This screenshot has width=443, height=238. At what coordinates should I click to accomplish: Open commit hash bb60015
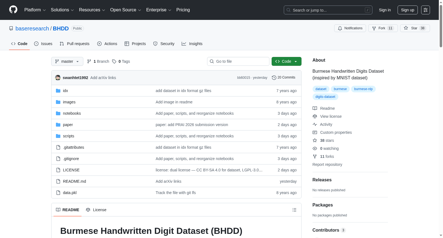click(244, 78)
